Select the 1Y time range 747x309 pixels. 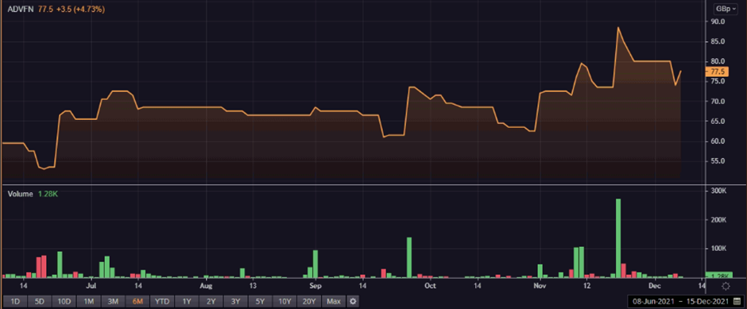pyautogui.click(x=187, y=301)
